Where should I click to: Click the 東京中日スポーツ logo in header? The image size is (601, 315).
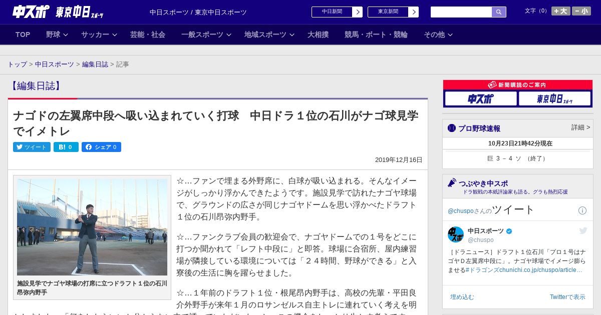(x=80, y=12)
